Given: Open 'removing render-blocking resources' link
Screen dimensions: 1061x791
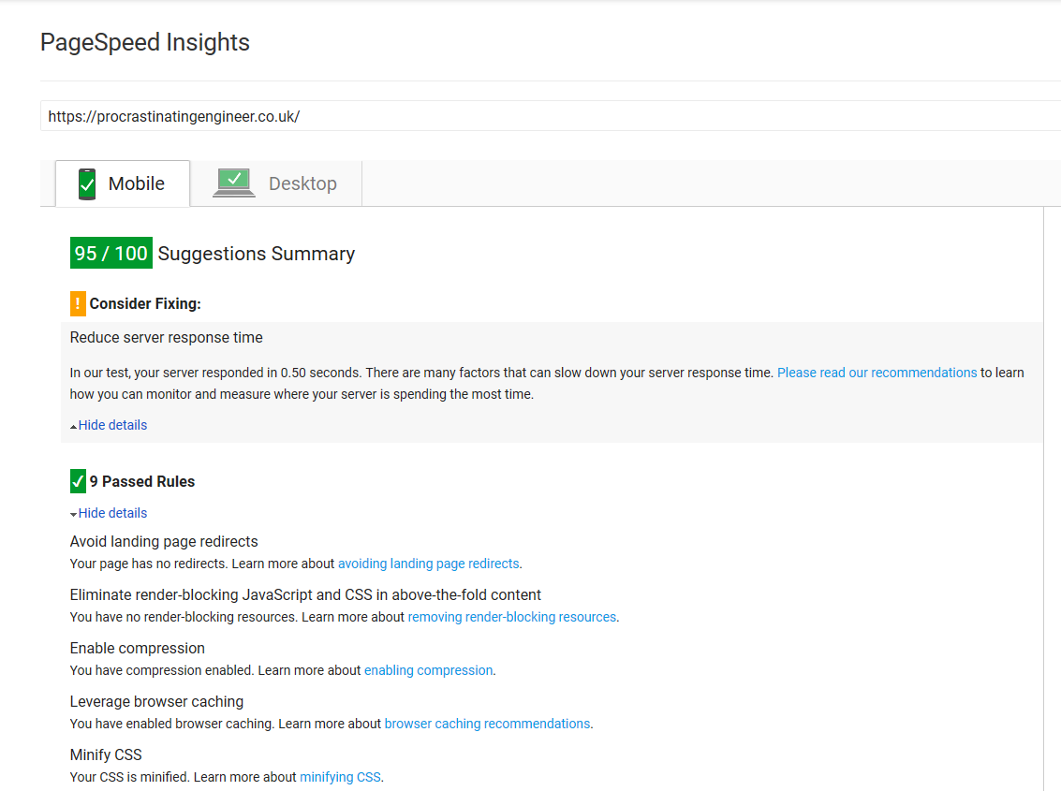Looking at the screenshot, I should [x=512, y=617].
